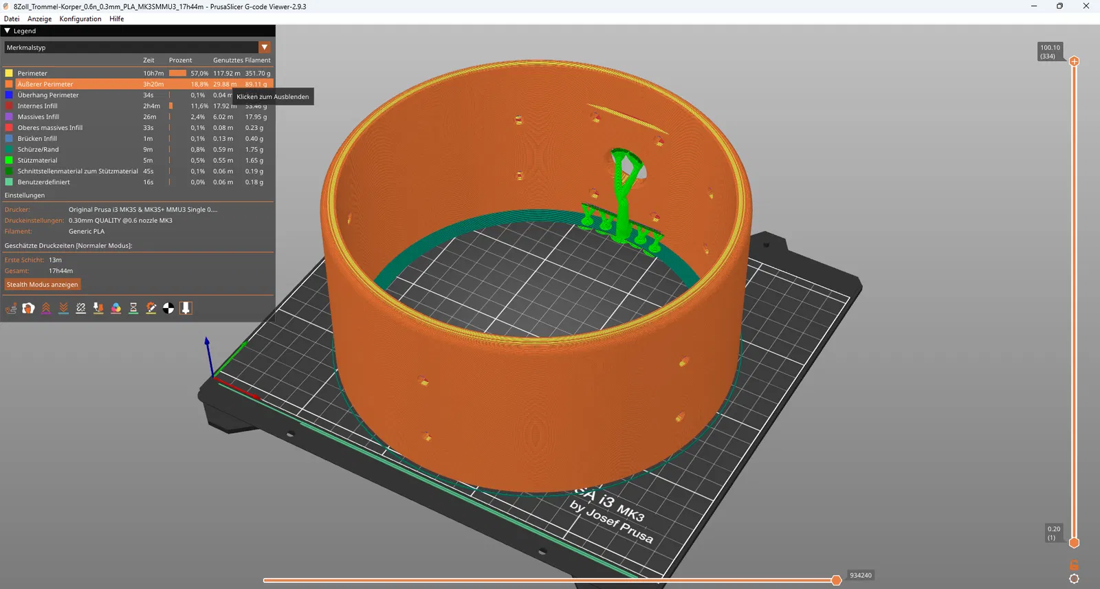The width and height of the screenshot is (1100, 589).
Task: Click the Genutztes Filament column header
Action: (x=242, y=60)
